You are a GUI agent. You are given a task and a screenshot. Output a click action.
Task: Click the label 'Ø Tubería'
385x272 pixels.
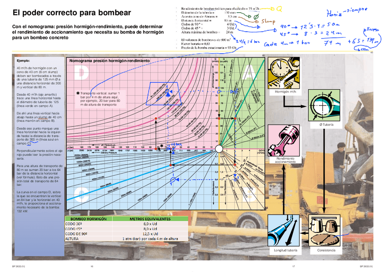coord(326,125)
